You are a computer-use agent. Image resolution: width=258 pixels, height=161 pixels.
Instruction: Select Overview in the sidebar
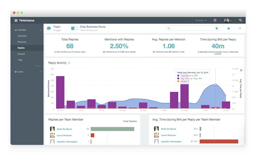(x=22, y=36)
